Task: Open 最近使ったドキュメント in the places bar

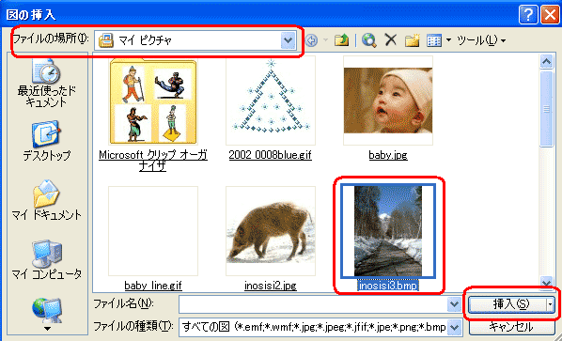Action: click(x=47, y=84)
